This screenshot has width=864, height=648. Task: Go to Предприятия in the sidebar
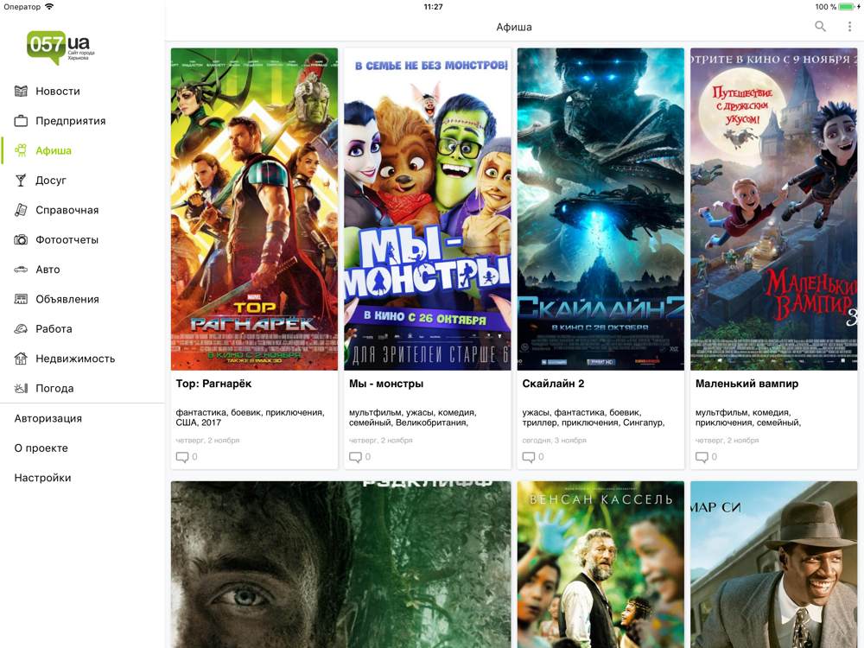pos(71,121)
